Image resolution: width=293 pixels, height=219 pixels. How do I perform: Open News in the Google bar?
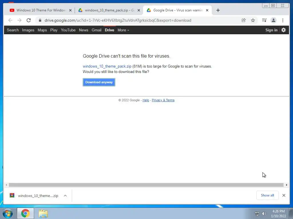[x=84, y=30]
